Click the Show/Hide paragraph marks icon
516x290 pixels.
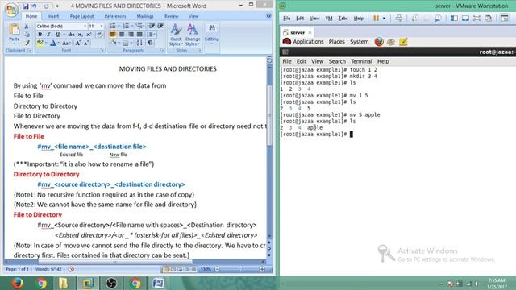click(150, 43)
